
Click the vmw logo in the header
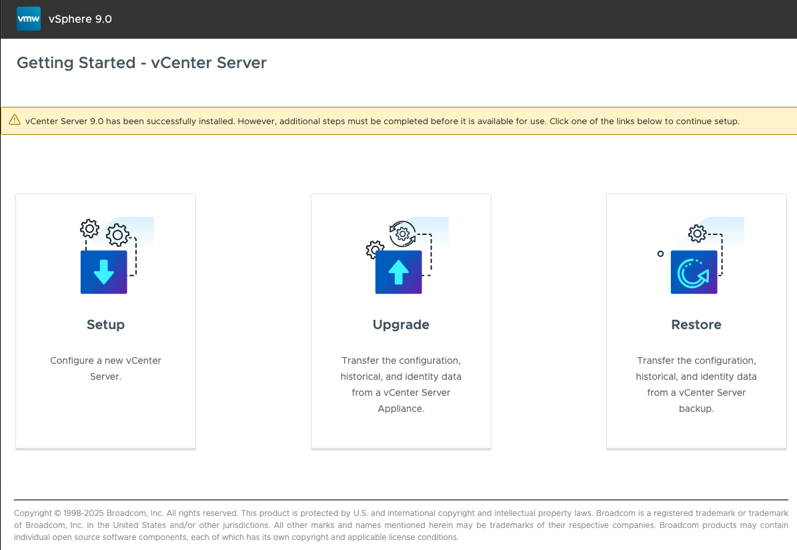click(x=29, y=19)
